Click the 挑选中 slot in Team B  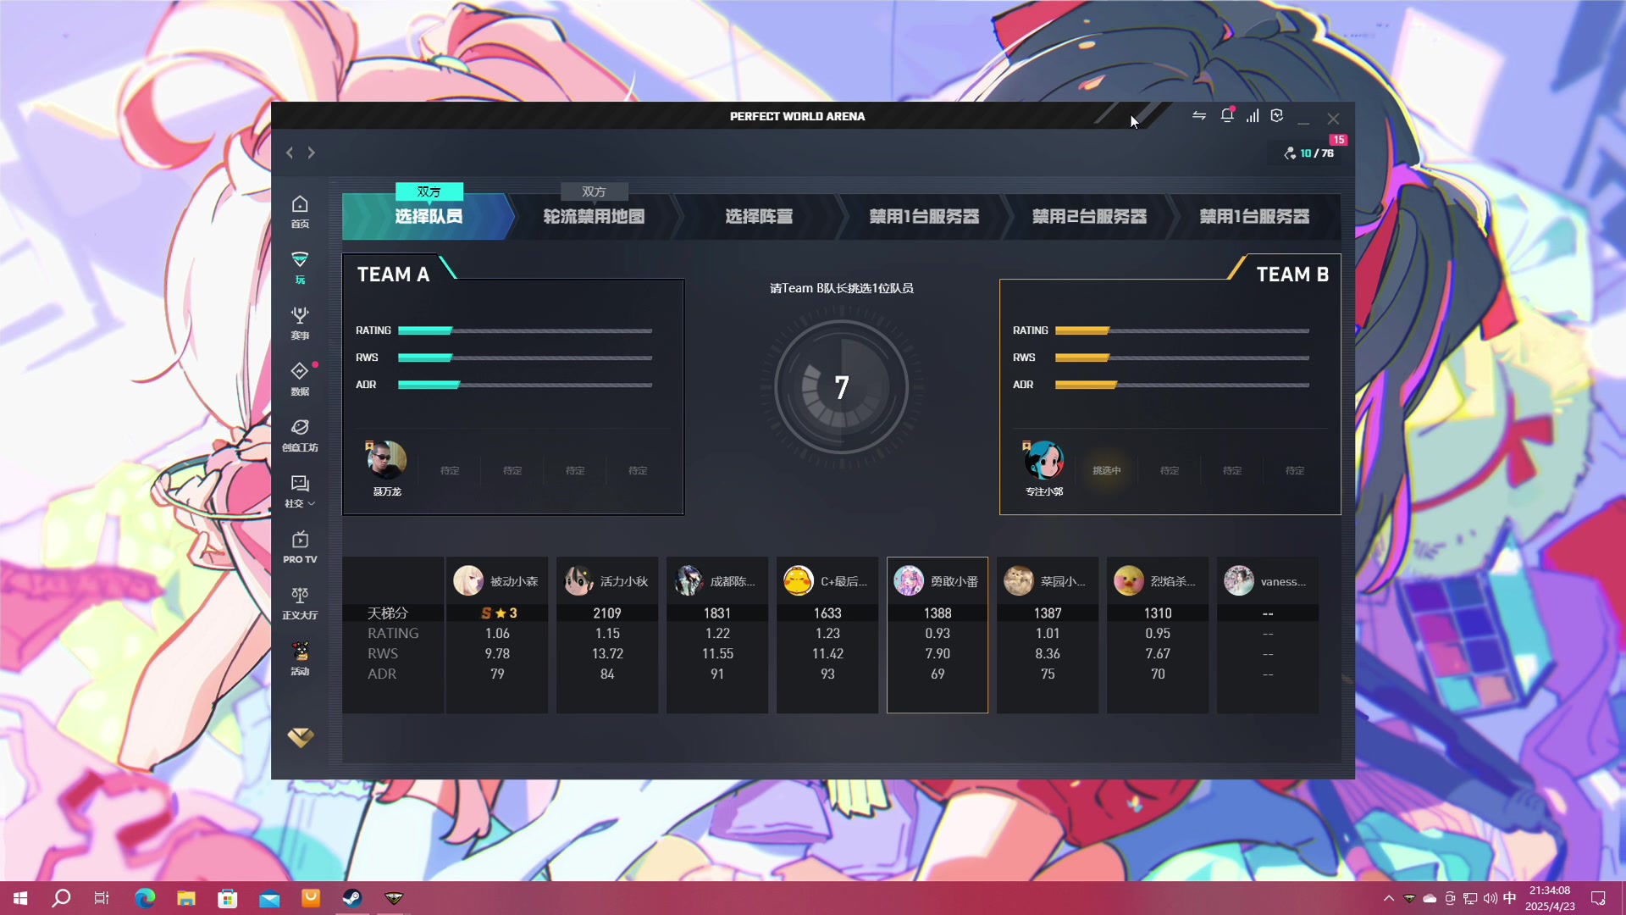point(1106,470)
